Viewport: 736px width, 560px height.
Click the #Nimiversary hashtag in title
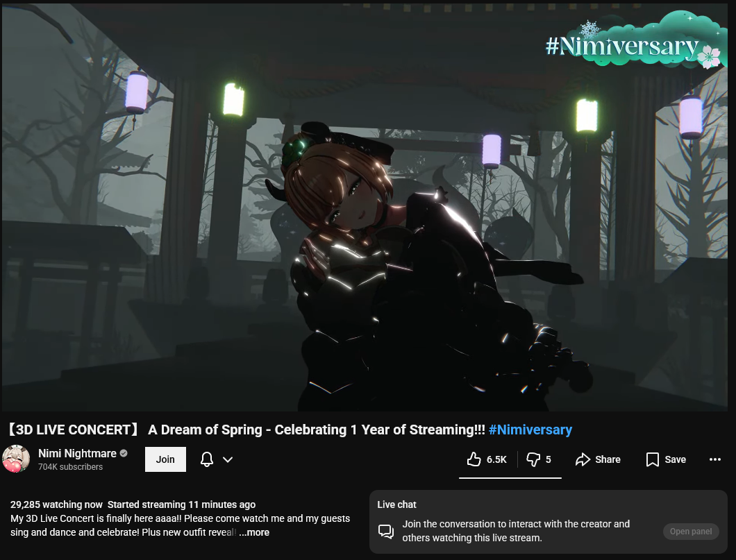(530, 430)
